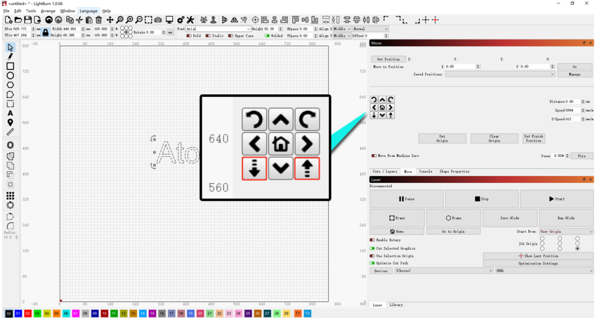595x318 pixels.
Task: Open Device Settings wrench icon
Action: click(x=190, y=20)
